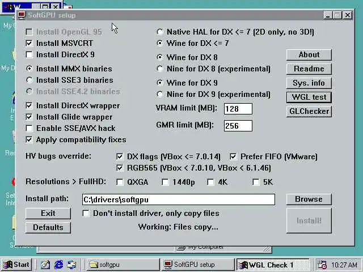Enable 5K resolution checkbox
This screenshot has height=272, width=363.
[x=256, y=182]
